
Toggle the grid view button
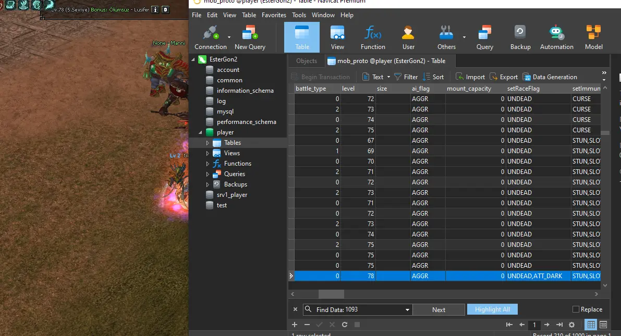[591, 325]
